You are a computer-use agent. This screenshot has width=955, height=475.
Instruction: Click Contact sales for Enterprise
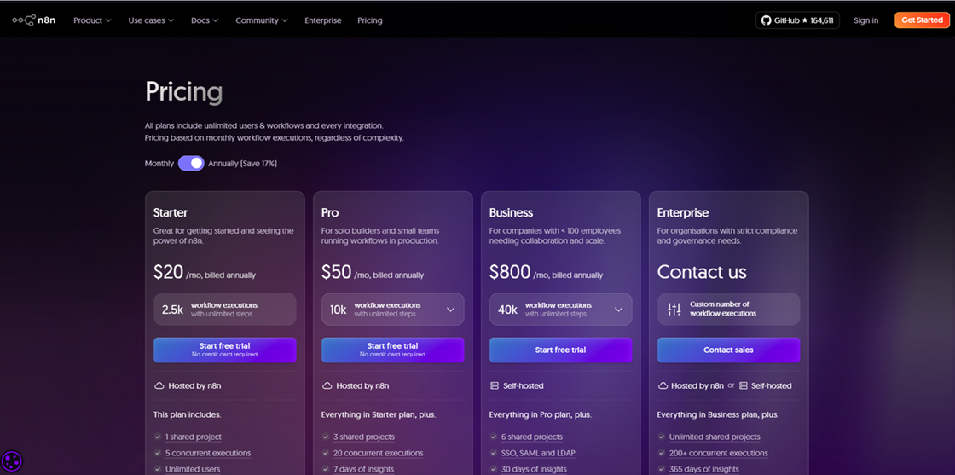[x=728, y=350]
